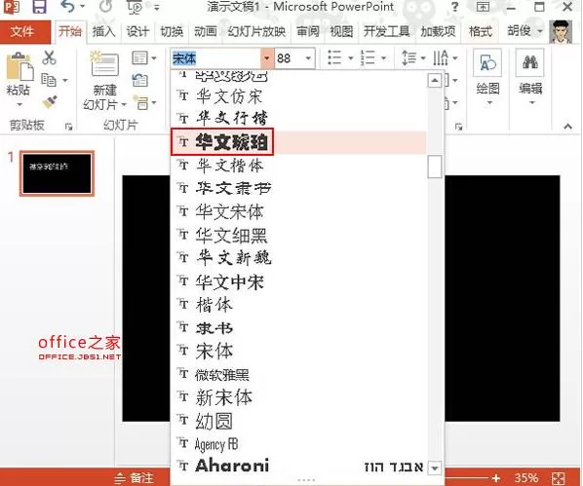Open Ribbon Display Options icon

[x=483, y=7]
